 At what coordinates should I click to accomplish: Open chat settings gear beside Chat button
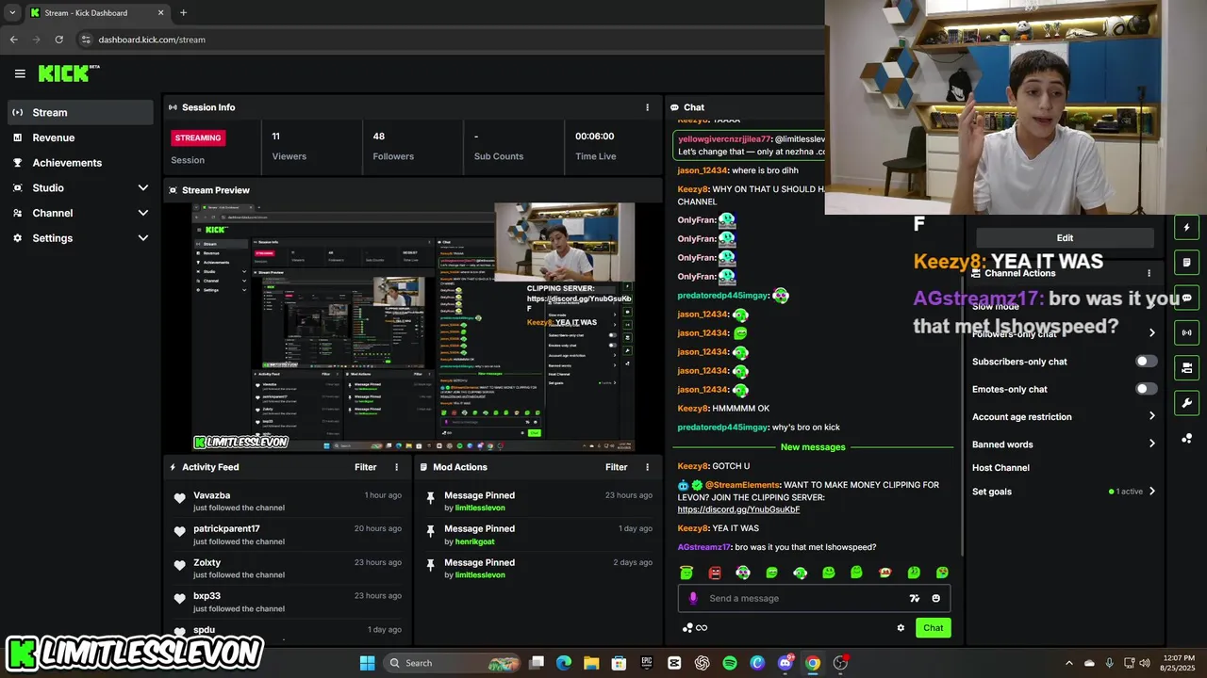(x=901, y=628)
